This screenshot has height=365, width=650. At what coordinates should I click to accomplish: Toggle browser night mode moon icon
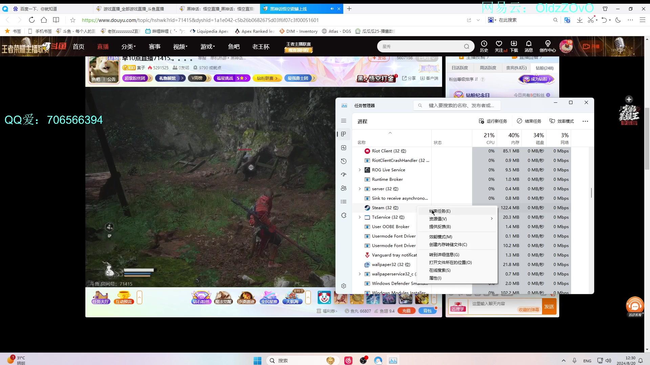(618, 20)
